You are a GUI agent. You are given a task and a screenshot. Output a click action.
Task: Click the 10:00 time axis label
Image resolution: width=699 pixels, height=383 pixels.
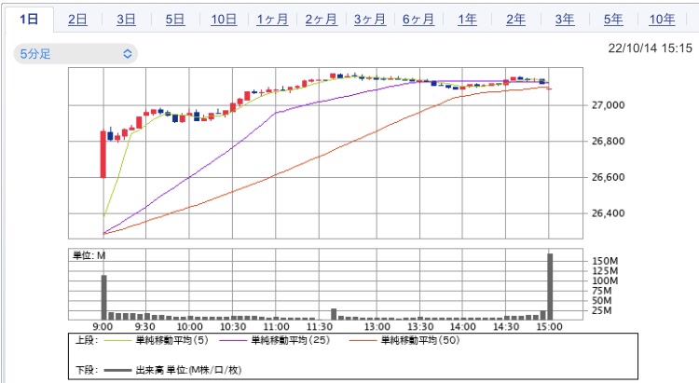click(189, 327)
